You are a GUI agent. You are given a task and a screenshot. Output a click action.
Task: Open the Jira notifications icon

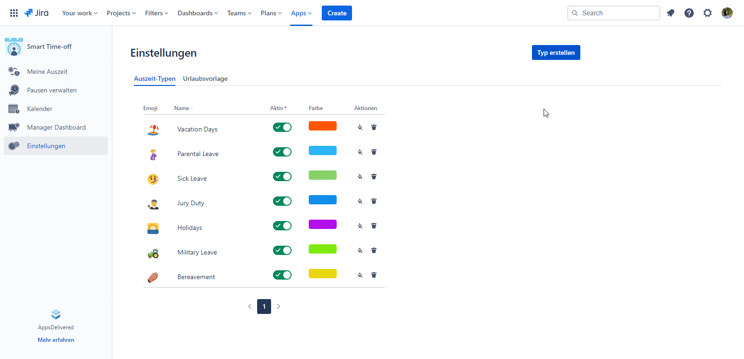pos(670,13)
